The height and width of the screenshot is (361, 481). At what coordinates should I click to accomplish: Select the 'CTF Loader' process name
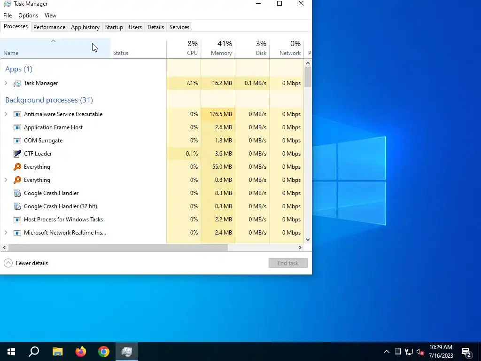tap(38, 154)
